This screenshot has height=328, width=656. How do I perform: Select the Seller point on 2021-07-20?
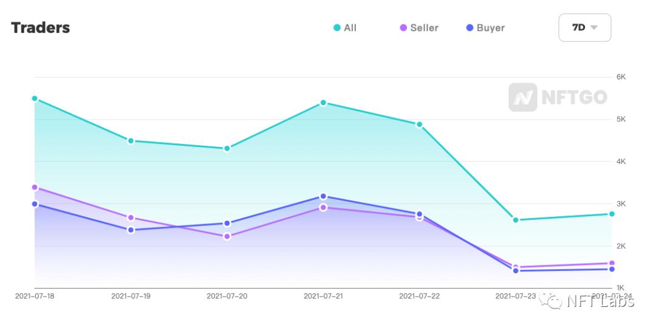[x=227, y=236]
